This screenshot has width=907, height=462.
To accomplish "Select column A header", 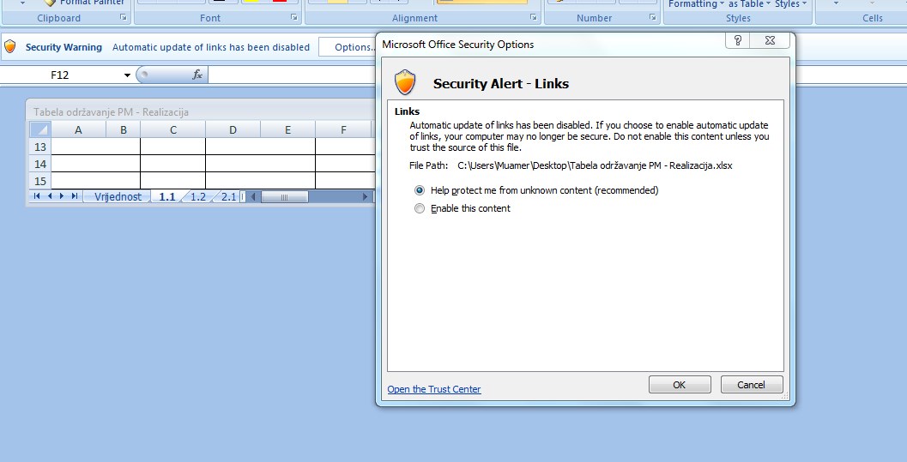I will (79, 130).
